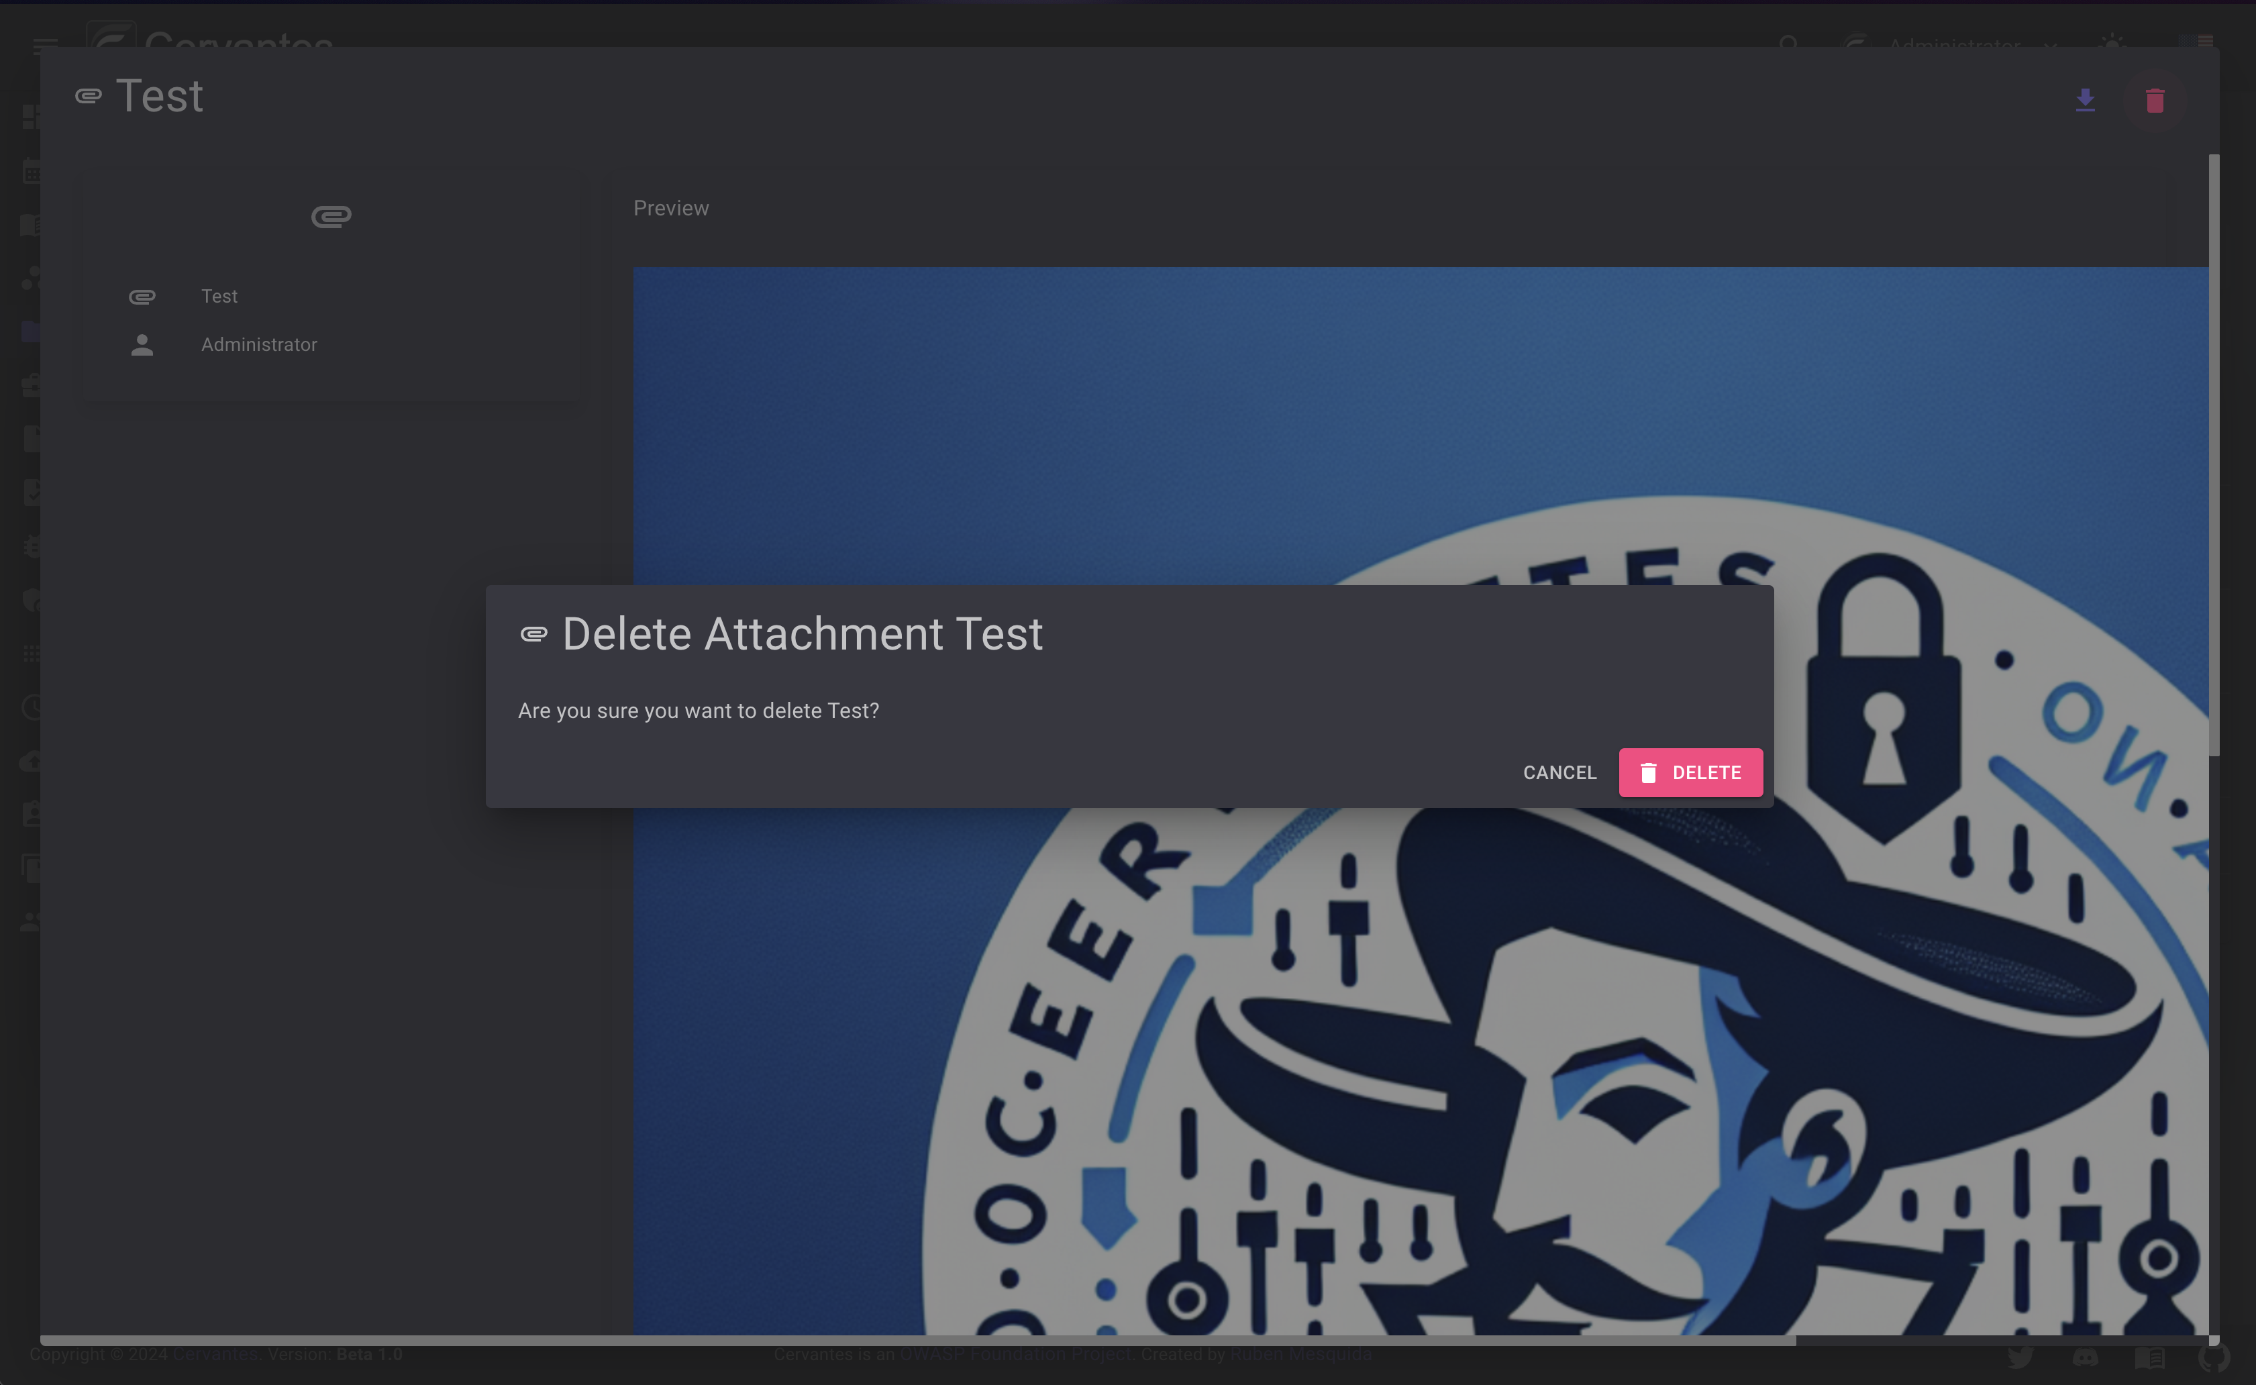Open the GitHub icon in the footer
Viewport: 2256px width, 1385px height.
pyautogui.click(x=2214, y=1357)
